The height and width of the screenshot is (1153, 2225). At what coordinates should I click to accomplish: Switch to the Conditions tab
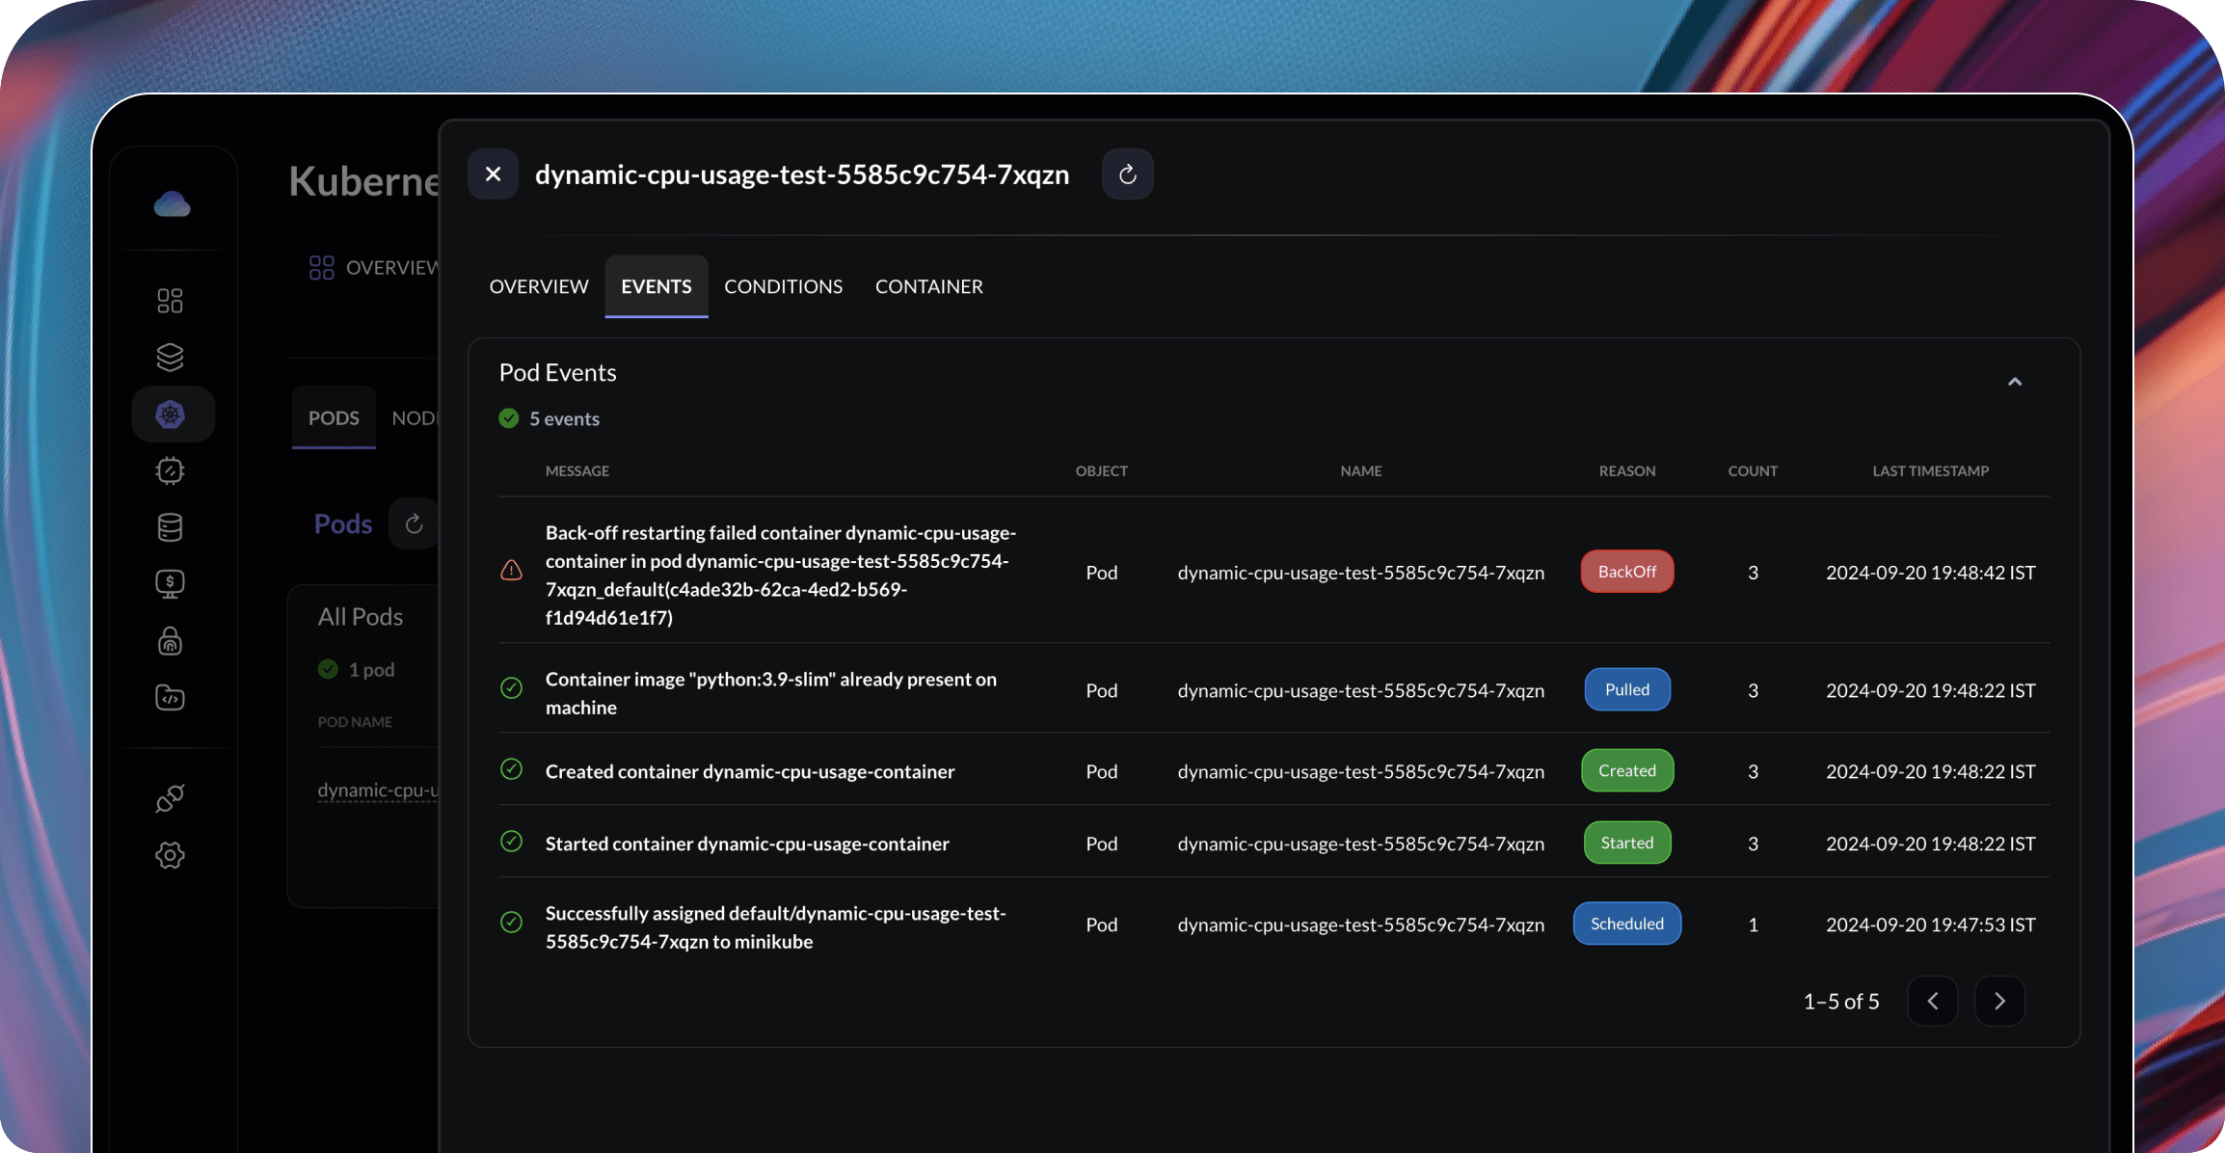[x=783, y=286]
